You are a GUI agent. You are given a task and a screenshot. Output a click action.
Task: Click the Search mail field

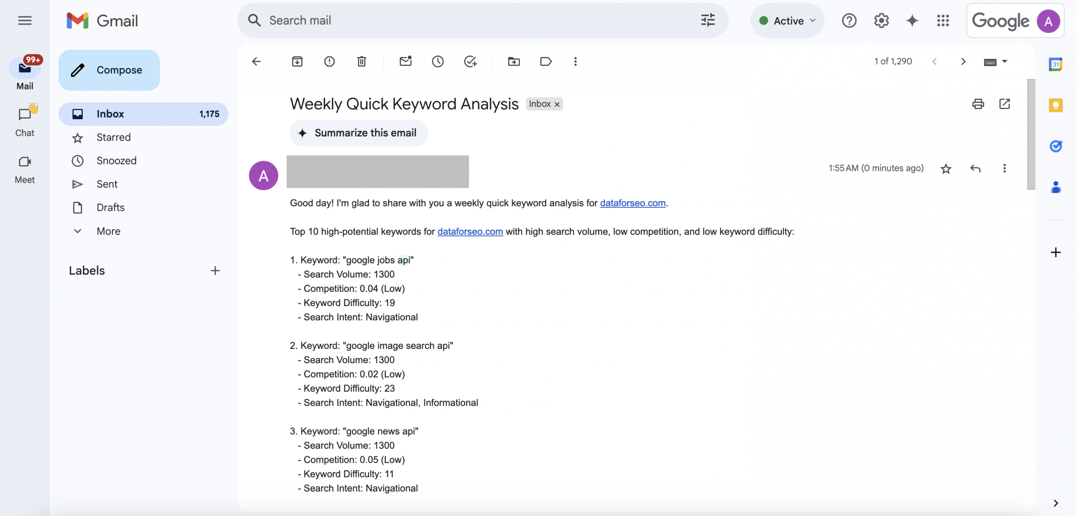pos(483,20)
